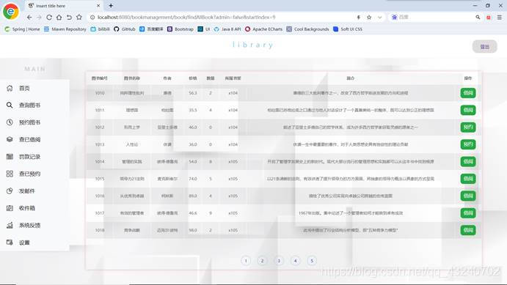Open 发邮件 pie icon in sidebar
This screenshot has height=285, width=507.
pos(10,190)
